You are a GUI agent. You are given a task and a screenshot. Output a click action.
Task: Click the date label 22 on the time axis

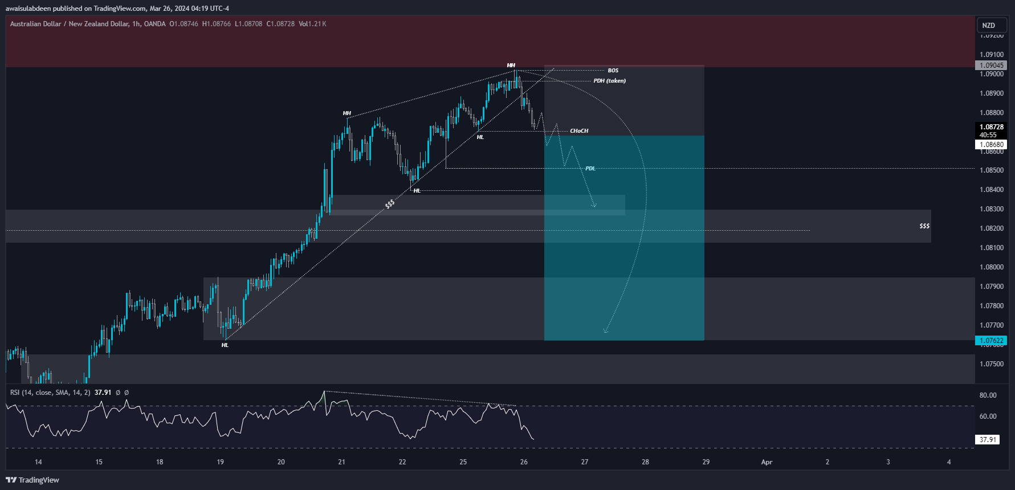402,462
